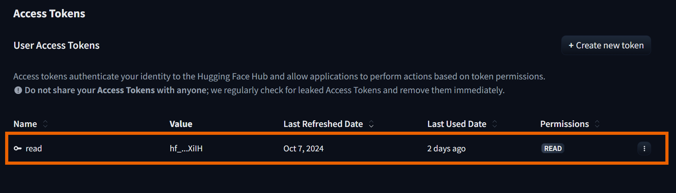Click the Last Refreshed Date header label
Image resolution: width=676 pixels, height=193 pixels.
pos(323,124)
